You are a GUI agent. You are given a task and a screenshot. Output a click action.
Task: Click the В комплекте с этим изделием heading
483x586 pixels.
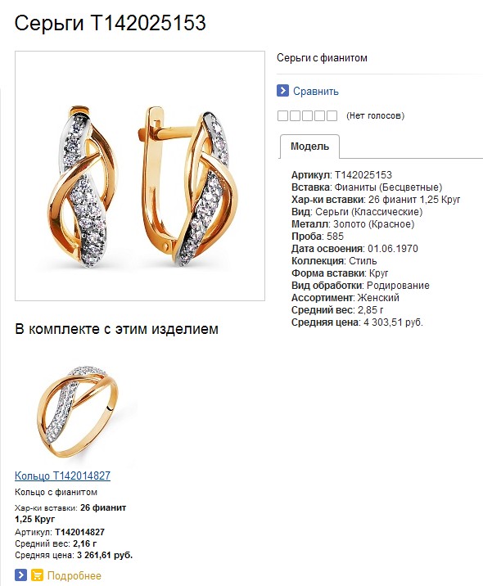(116, 329)
